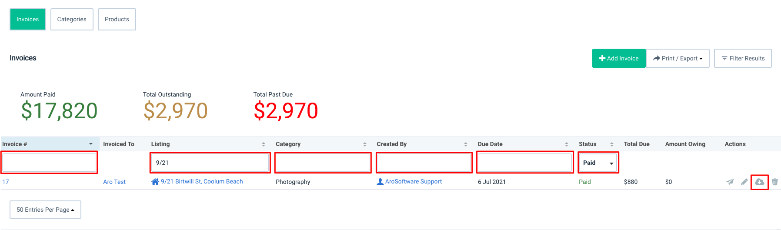Switch to the Products tab
The width and height of the screenshot is (781, 230).
pos(117,19)
